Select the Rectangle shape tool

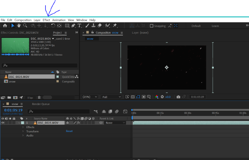67,25
